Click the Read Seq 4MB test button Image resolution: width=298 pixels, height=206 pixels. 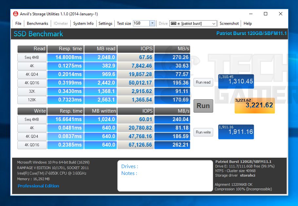point(32,57)
